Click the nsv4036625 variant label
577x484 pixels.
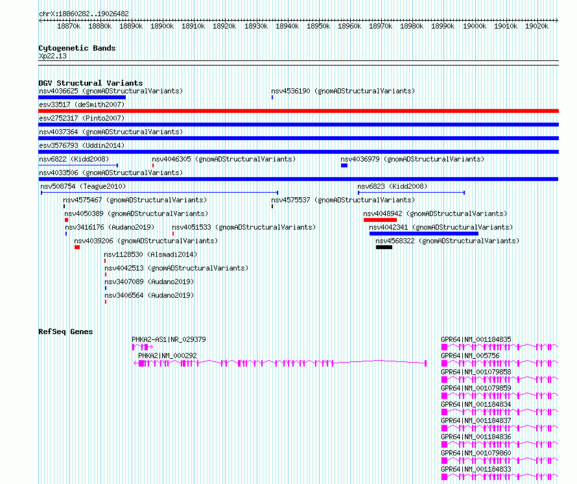point(111,91)
